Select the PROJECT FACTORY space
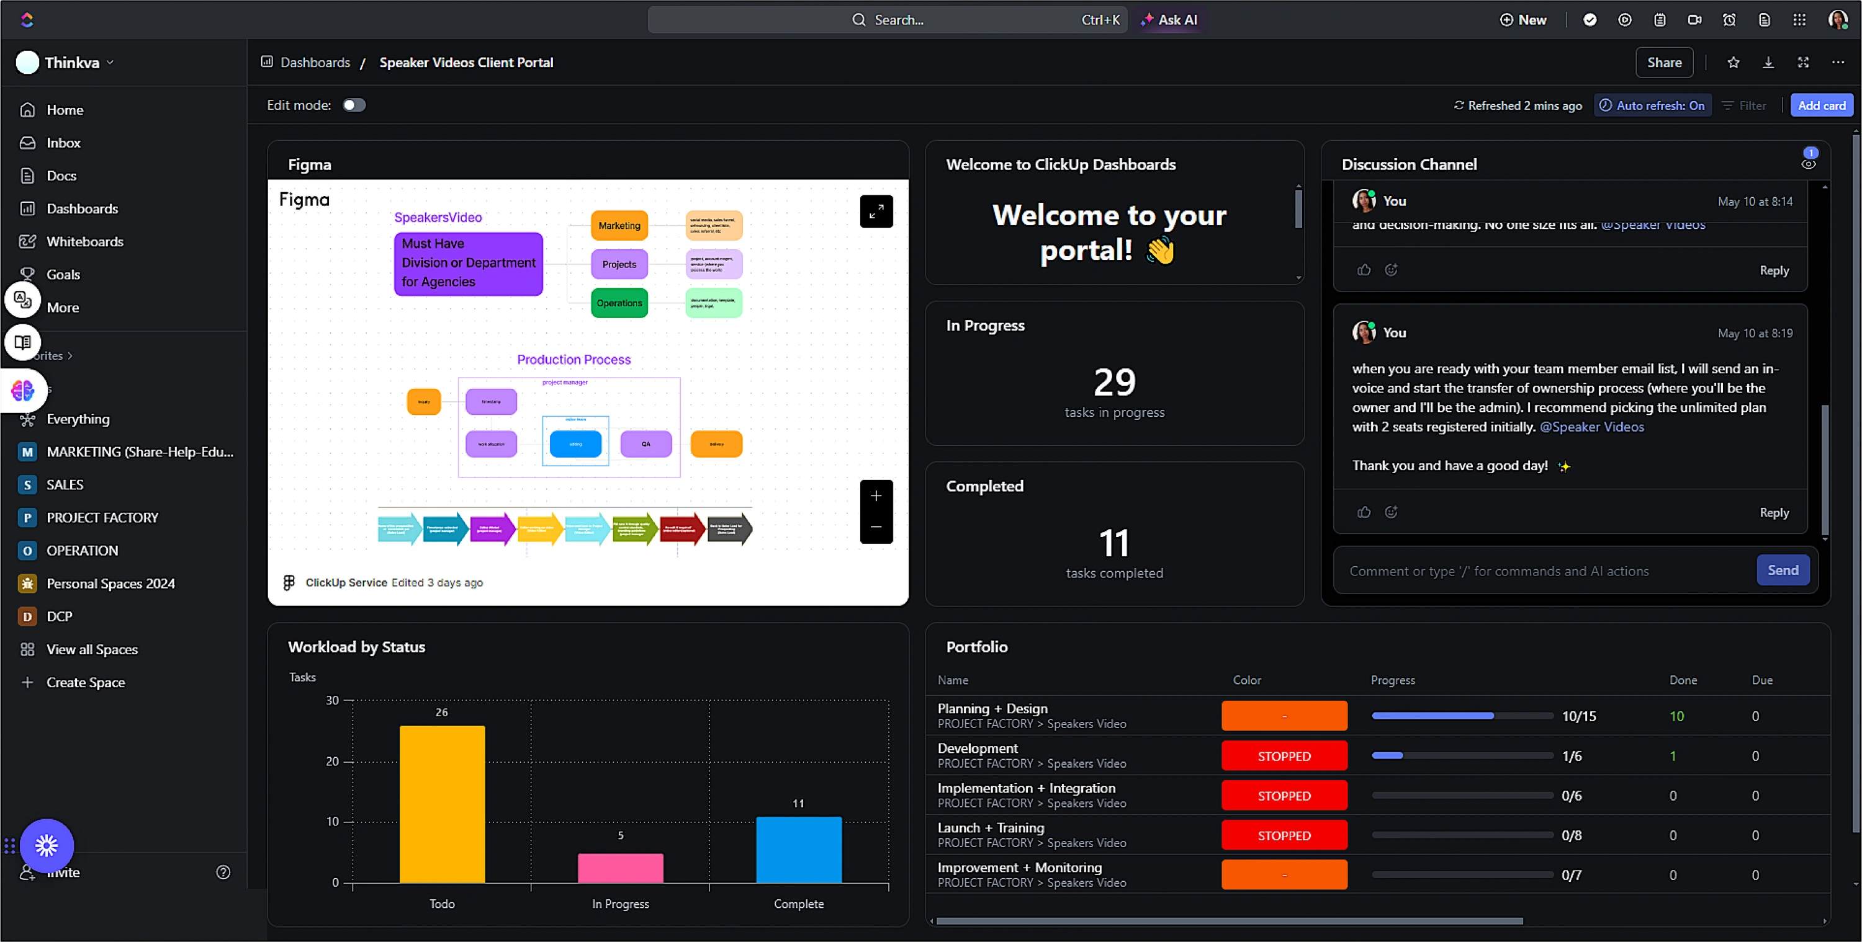This screenshot has width=1862, height=942. (102, 517)
